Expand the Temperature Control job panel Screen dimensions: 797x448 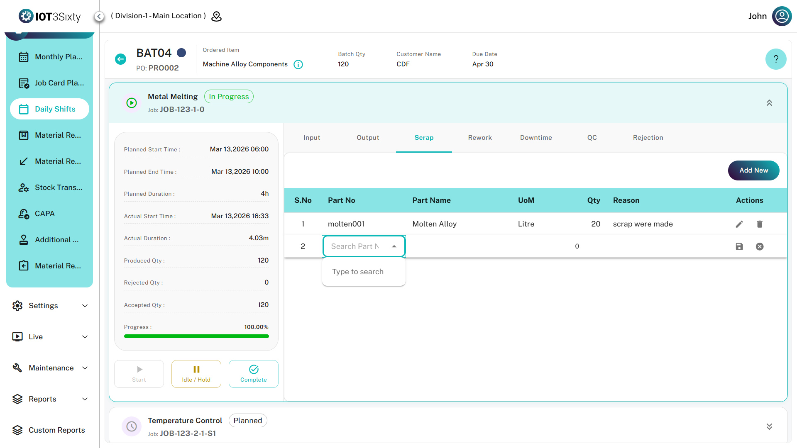(769, 426)
